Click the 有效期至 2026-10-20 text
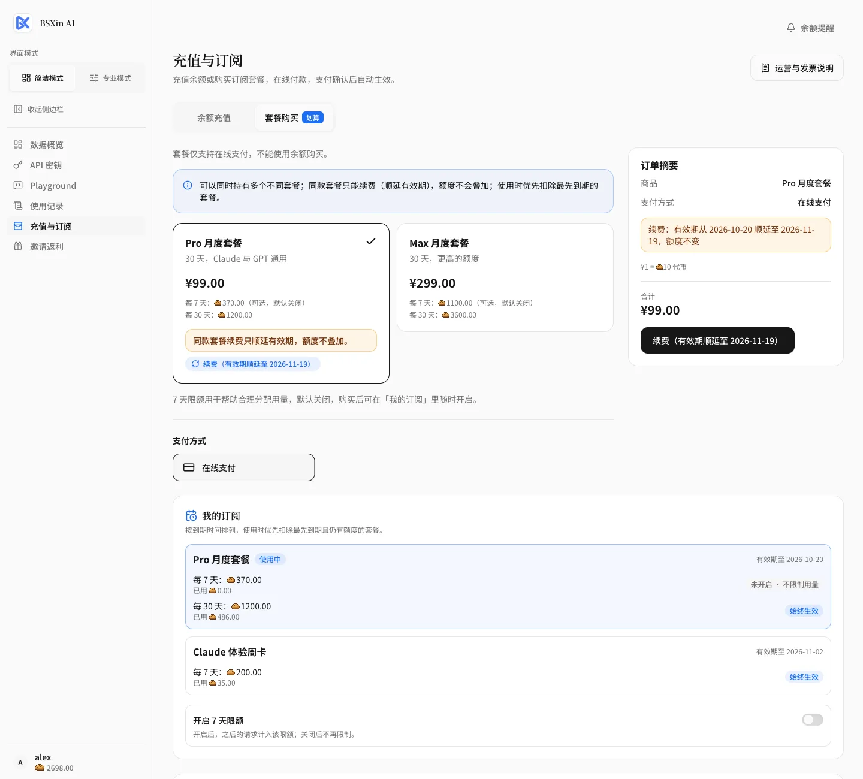 tap(790, 559)
